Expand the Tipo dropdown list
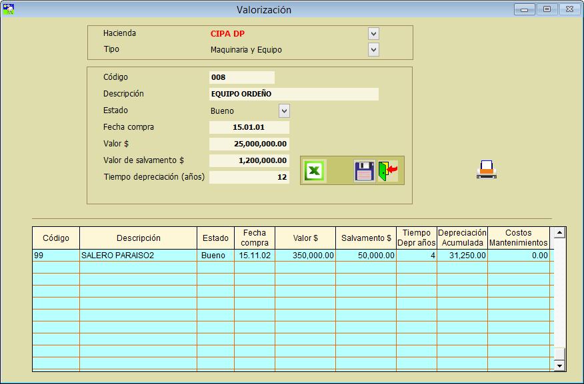 pyautogui.click(x=373, y=49)
